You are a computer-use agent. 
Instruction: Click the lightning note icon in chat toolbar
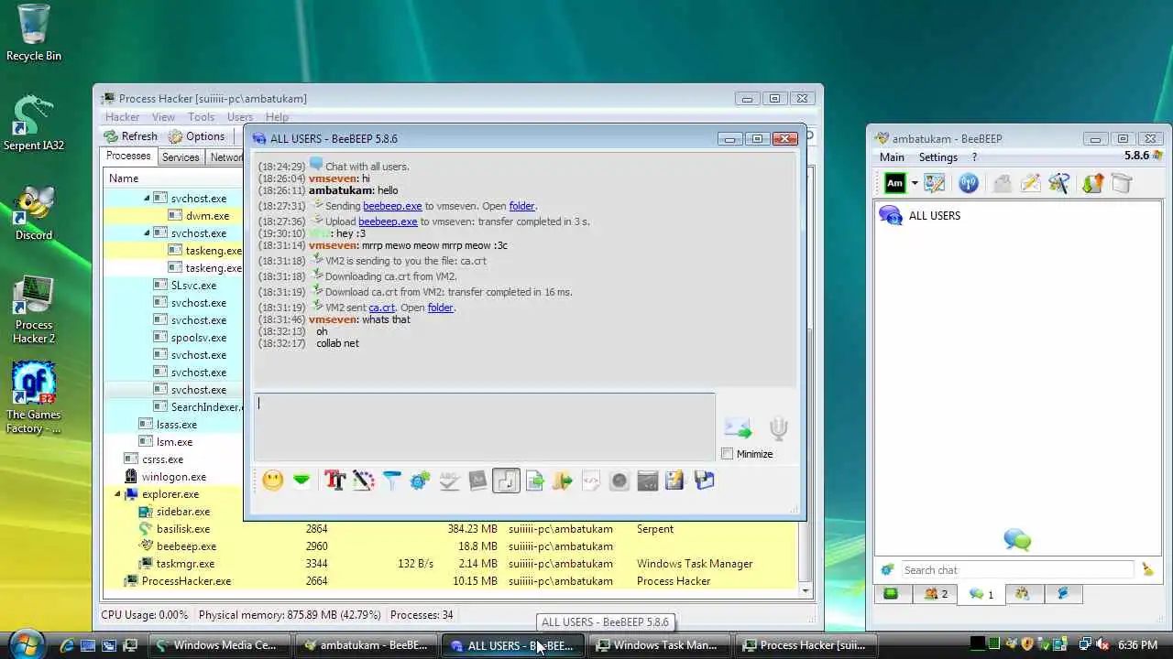tap(675, 481)
